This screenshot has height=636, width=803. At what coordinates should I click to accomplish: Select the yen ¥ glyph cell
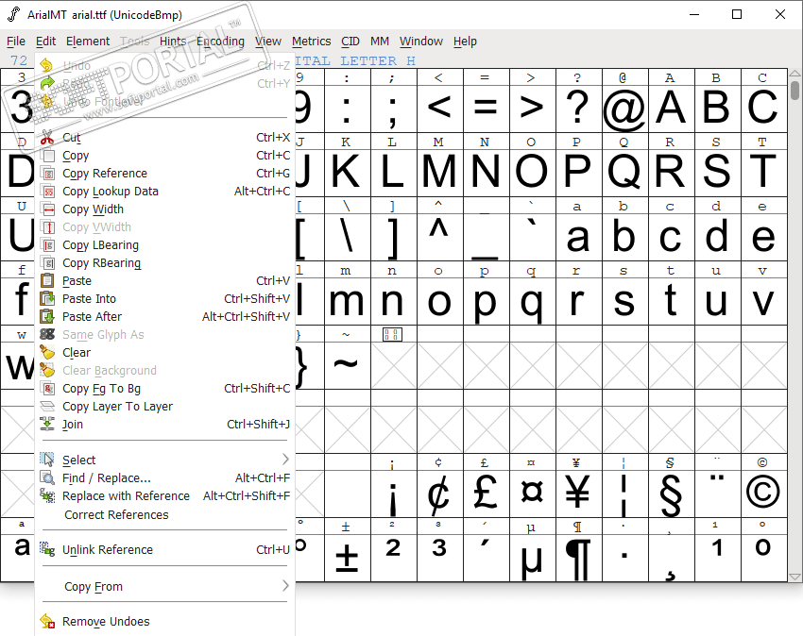pyautogui.click(x=579, y=494)
